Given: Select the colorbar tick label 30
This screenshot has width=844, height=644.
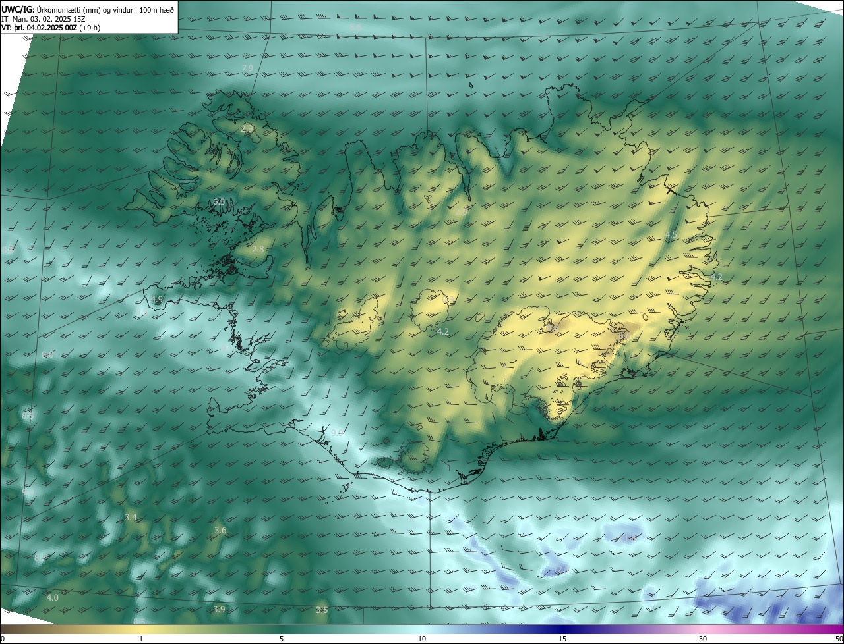Looking at the screenshot, I should 703,639.
